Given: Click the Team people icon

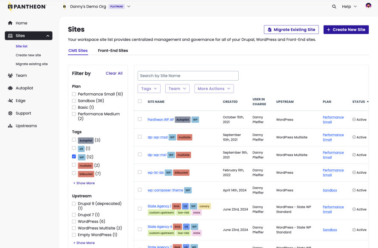Looking at the screenshot, I should pyautogui.click(x=10, y=76).
